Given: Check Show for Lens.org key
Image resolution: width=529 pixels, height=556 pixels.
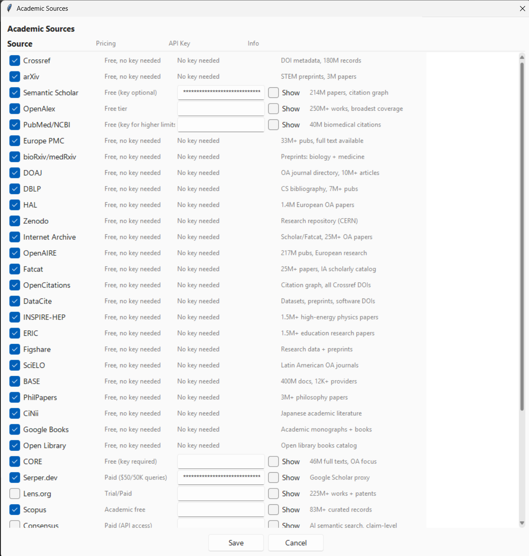Looking at the screenshot, I should pyautogui.click(x=274, y=494).
